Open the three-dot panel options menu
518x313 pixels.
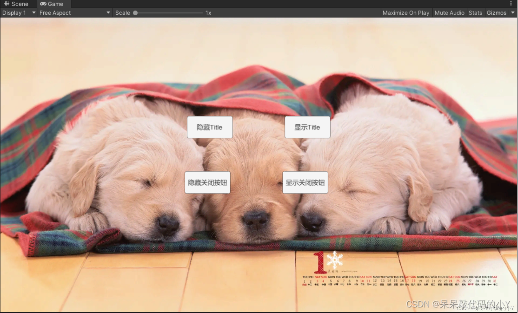click(x=511, y=3)
